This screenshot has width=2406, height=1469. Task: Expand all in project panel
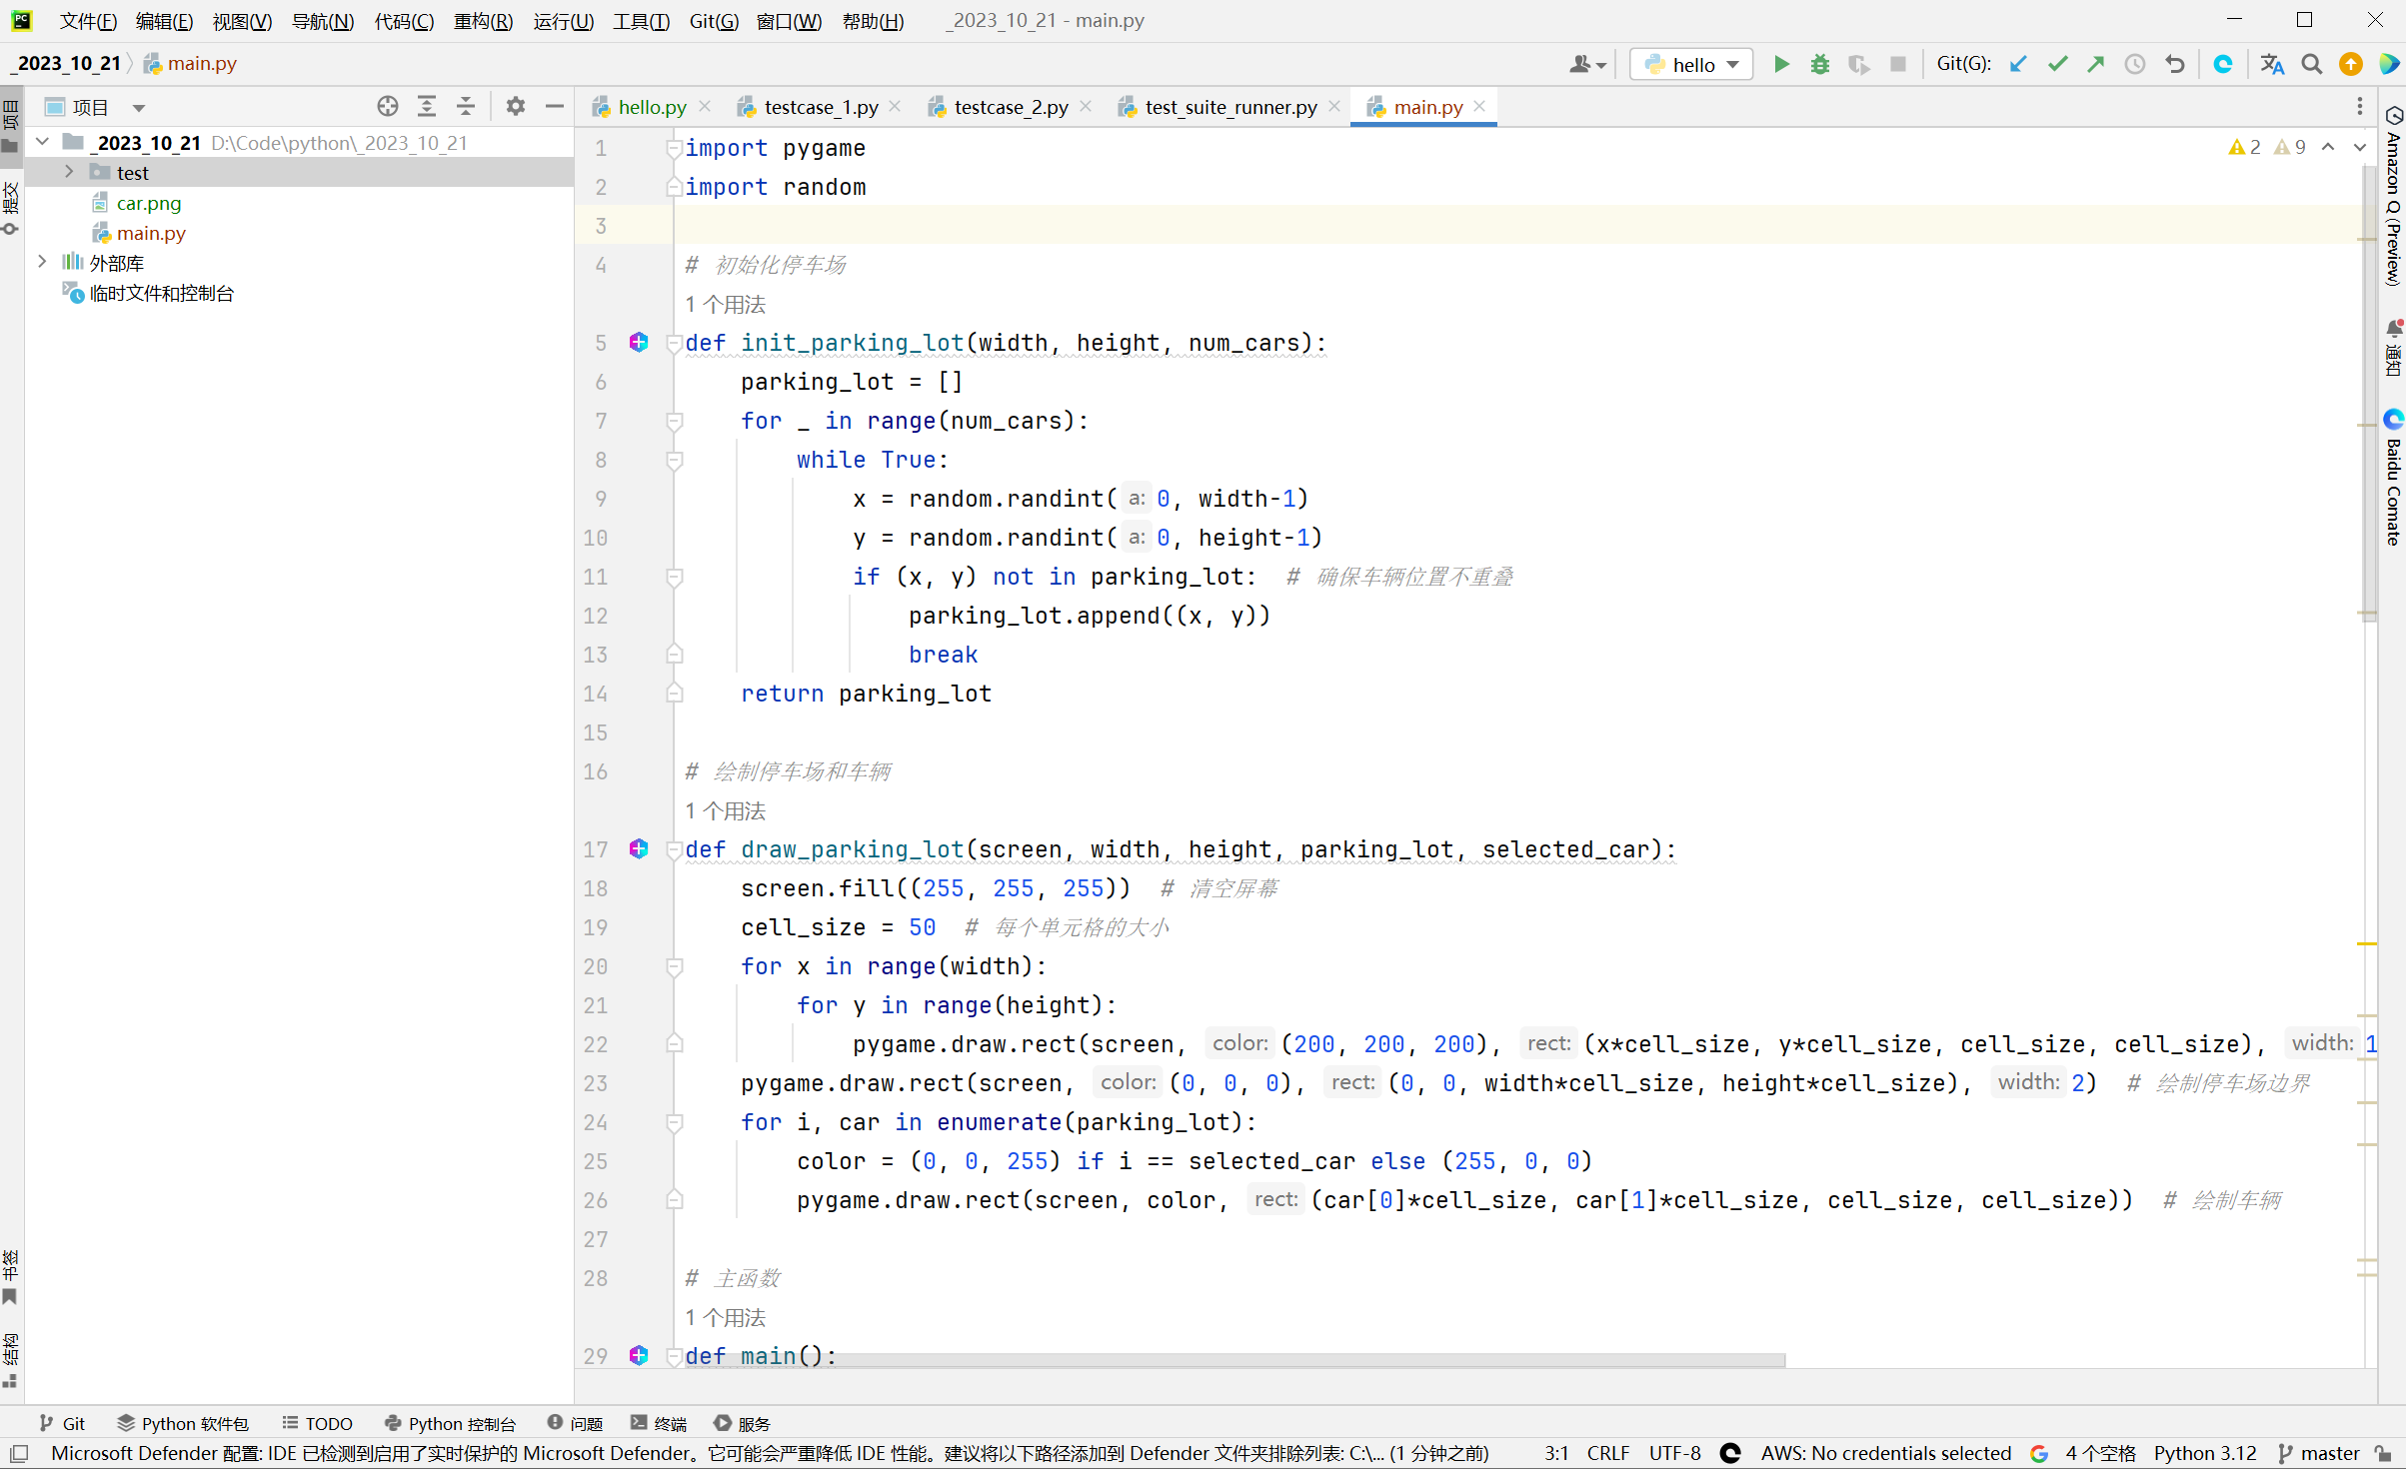point(427,106)
